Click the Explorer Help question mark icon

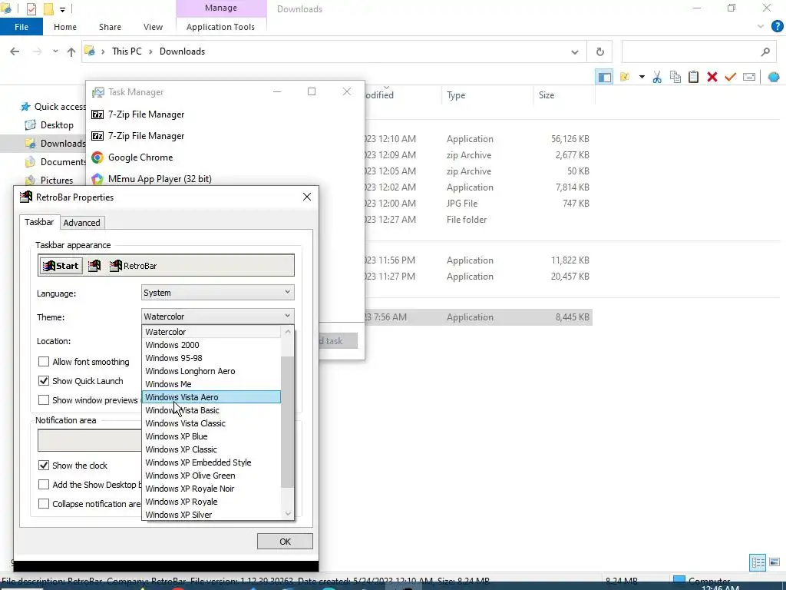(776, 27)
